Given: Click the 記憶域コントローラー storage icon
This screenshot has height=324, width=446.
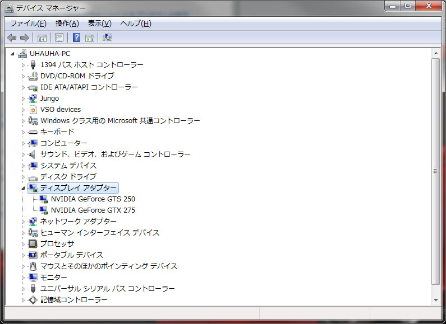Looking at the screenshot, I should 33,300.
